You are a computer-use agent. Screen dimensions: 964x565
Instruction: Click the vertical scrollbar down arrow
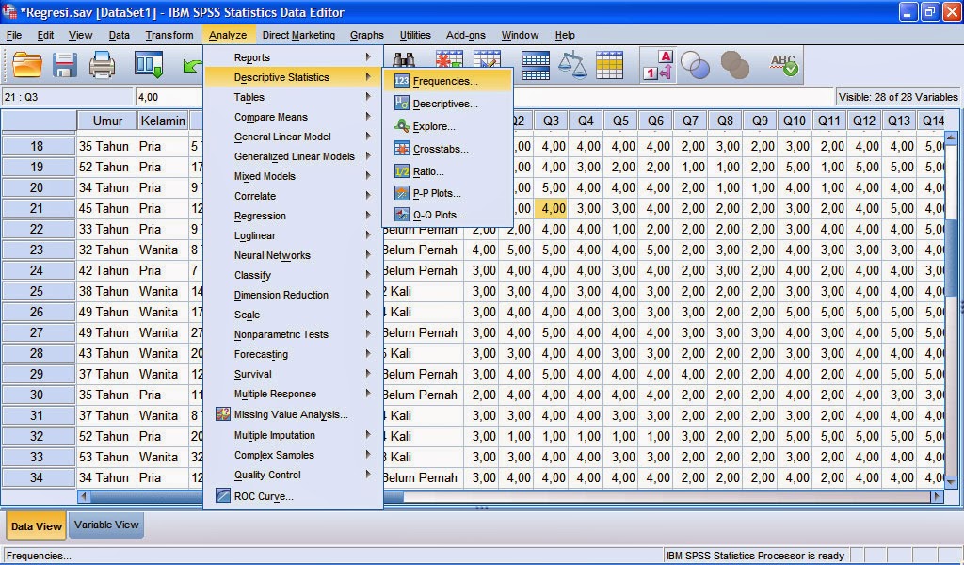pyautogui.click(x=951, y=481)
